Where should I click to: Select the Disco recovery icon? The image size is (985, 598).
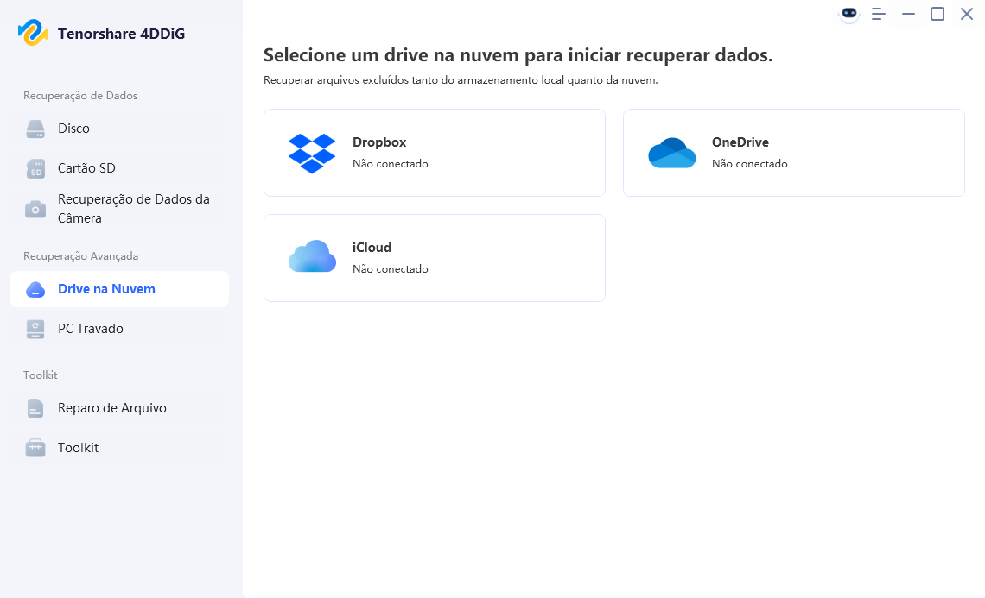coord(35,128)
